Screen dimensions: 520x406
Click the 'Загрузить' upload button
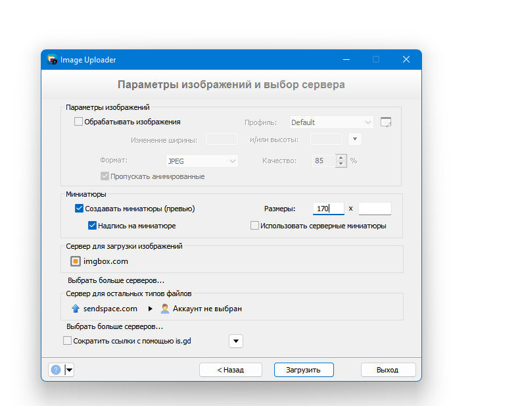pos(304,370)
